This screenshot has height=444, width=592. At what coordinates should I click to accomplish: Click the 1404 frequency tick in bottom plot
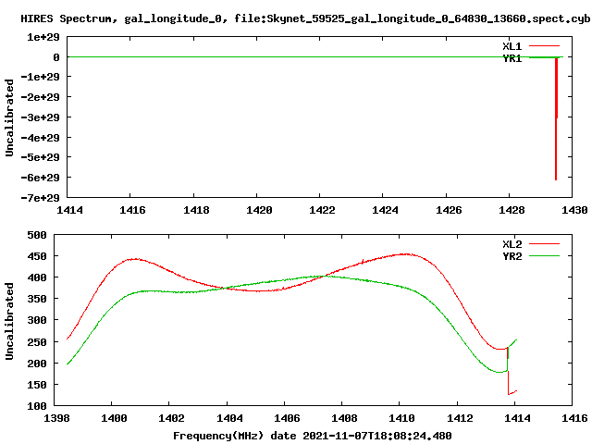pos(229,418)
